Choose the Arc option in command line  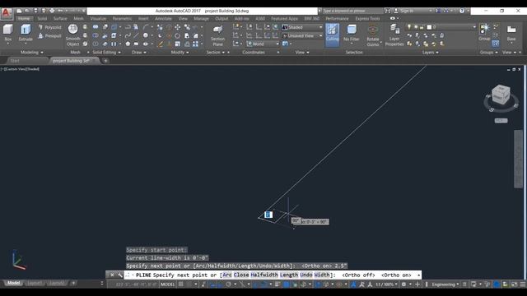click(x=227, y=275)
